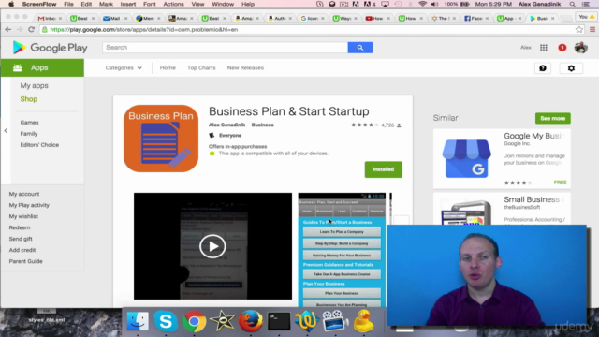Screen dimensions: 599x337
Task: Open the Business category link
Action: pos(262,125)
